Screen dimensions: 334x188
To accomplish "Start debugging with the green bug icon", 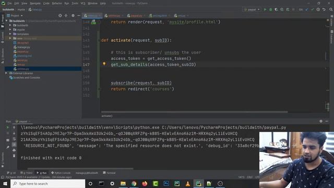I will (271, 9).
